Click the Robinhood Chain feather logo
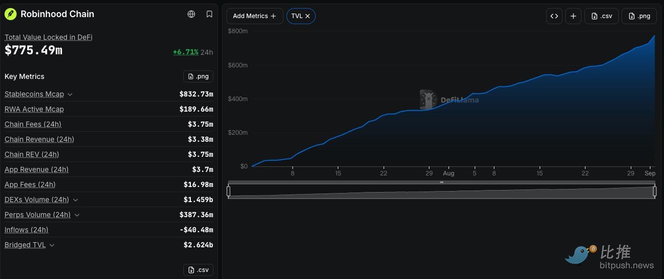The image size is (664, 279). (11, 14)
